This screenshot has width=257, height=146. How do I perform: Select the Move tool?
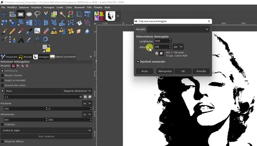click(x=4, y=14)
